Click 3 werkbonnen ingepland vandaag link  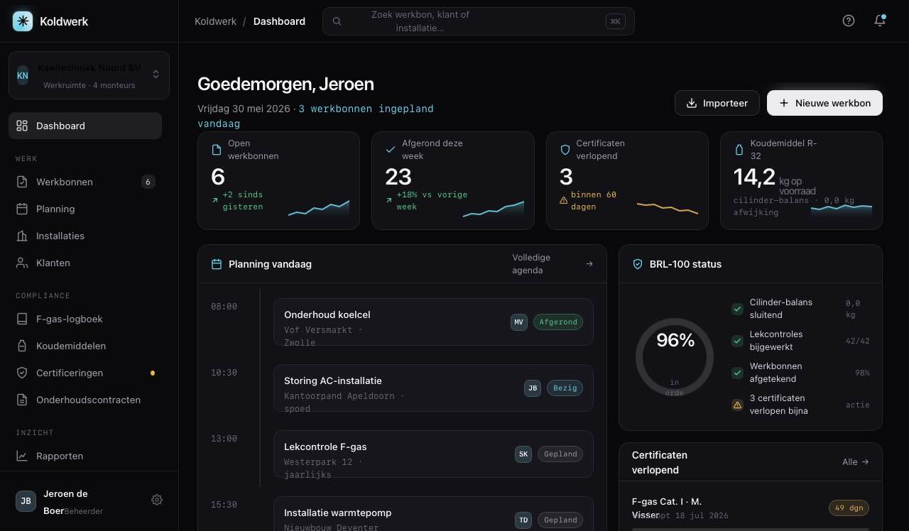point(315,116)
